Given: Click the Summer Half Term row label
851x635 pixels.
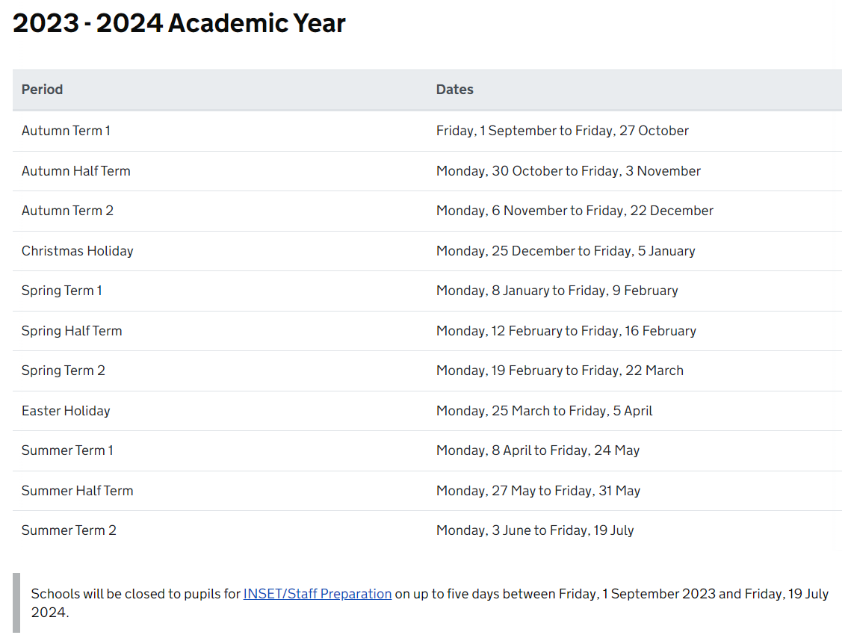Looking at the screenshot, I should click(77, 491).
